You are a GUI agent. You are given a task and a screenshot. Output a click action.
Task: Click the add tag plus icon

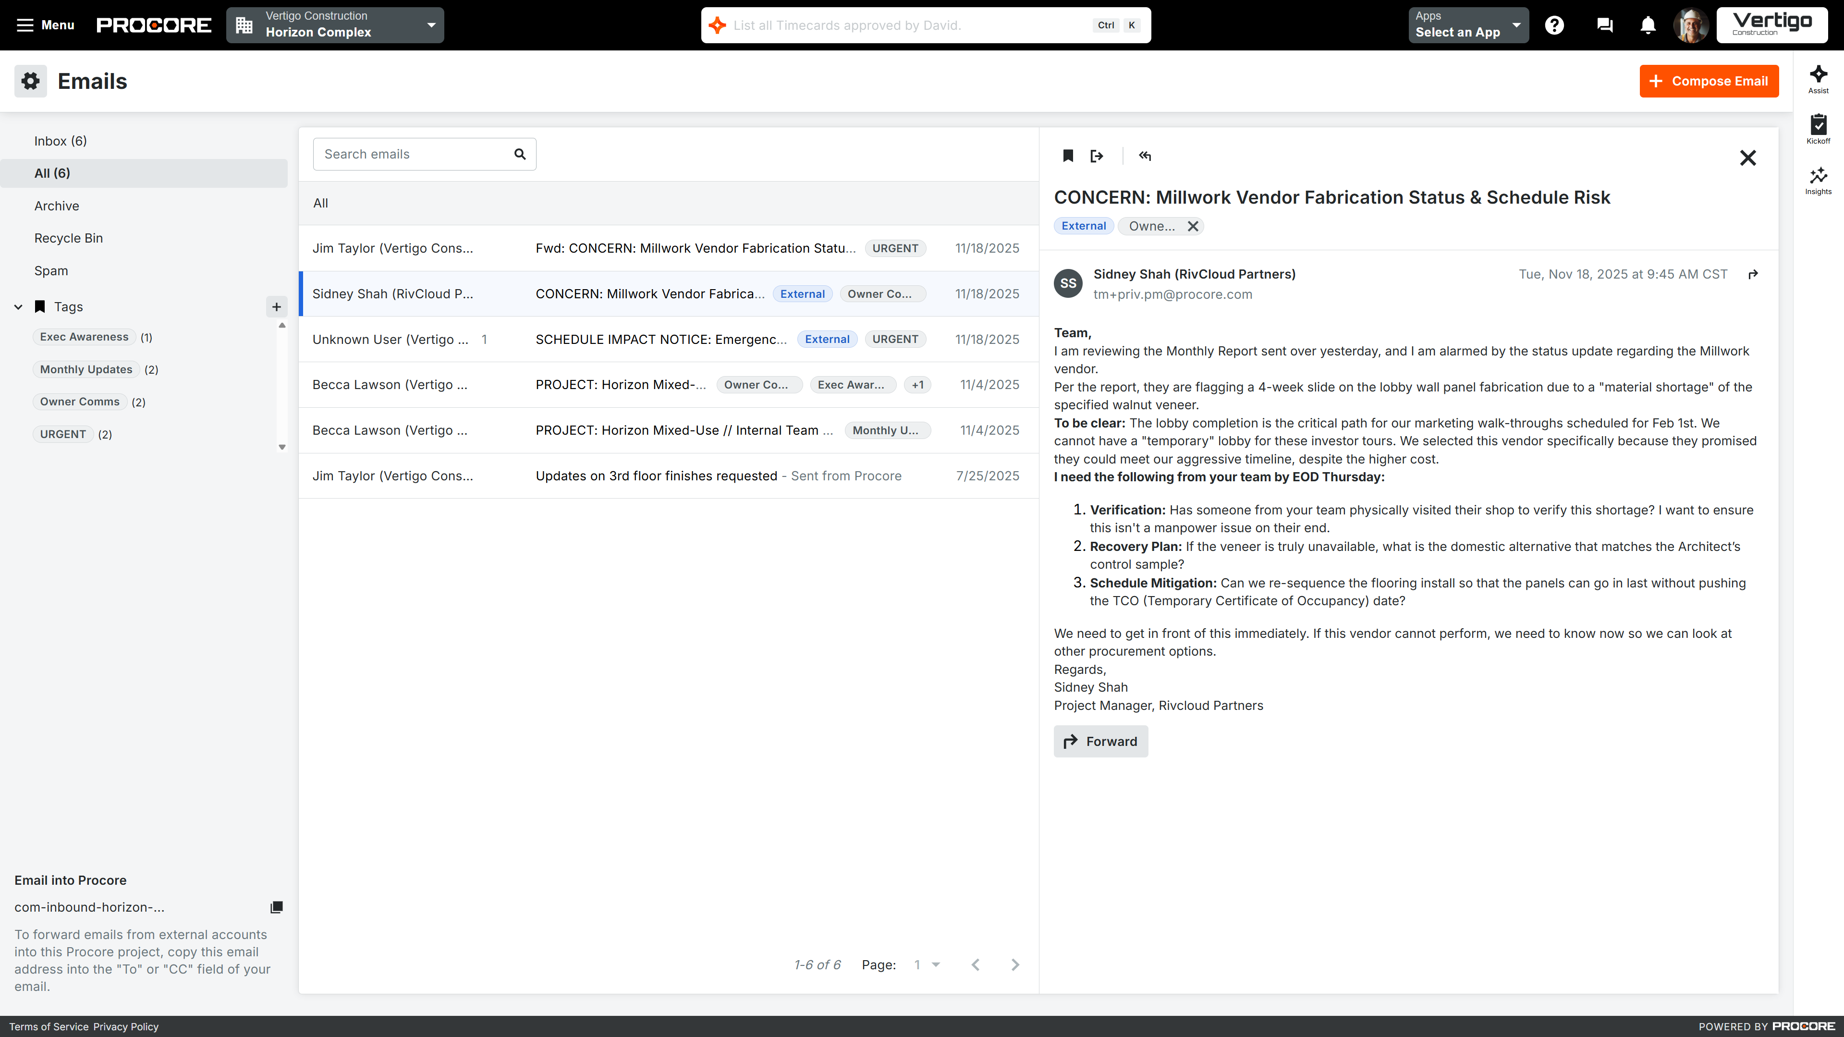tap(276, 306)
